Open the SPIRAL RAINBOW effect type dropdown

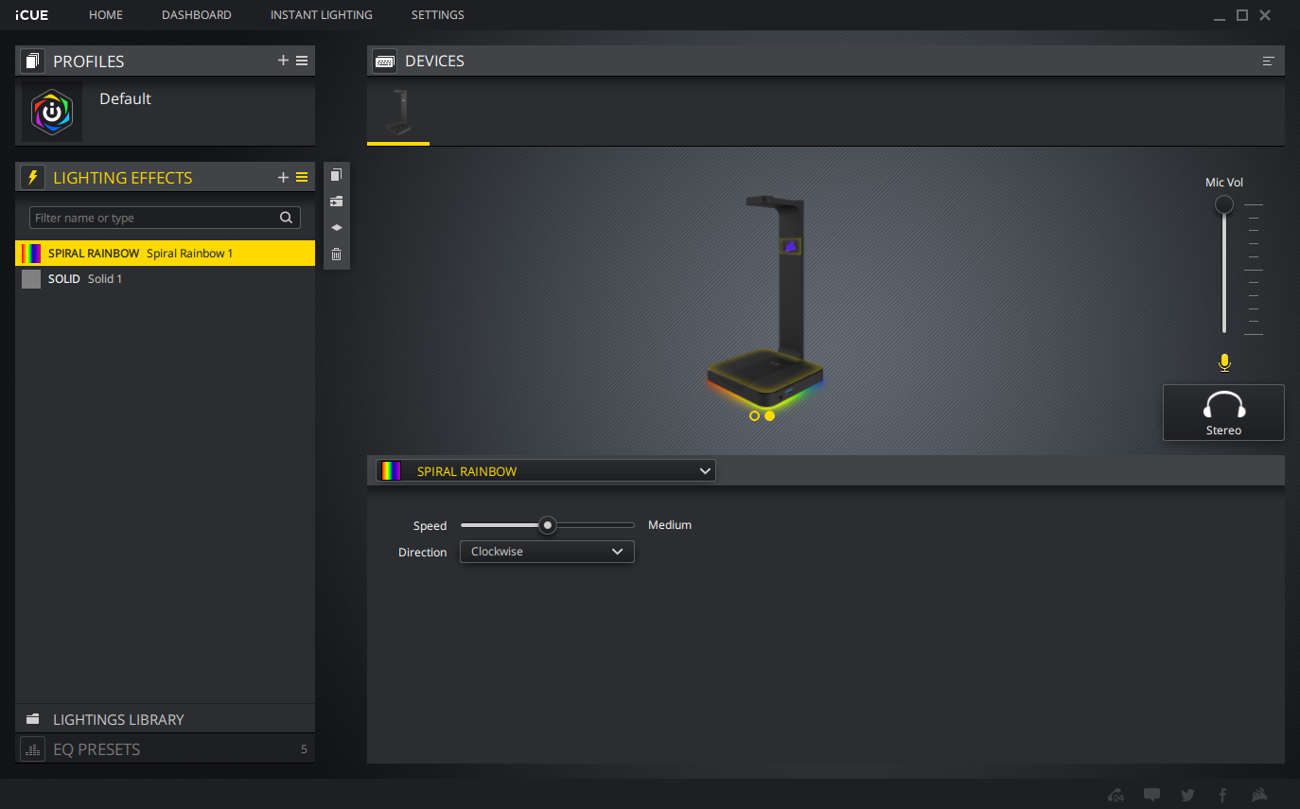(x=546, y=471)
